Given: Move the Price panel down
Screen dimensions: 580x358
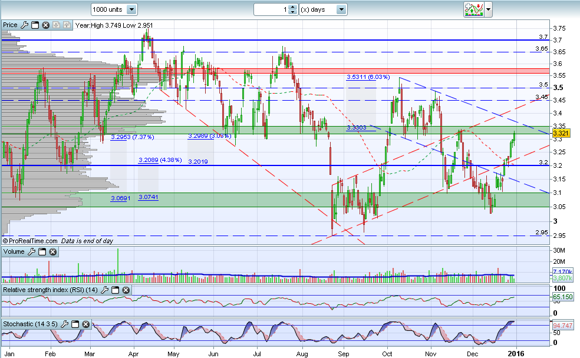Looking at the screenshot, I should point(56,25).
